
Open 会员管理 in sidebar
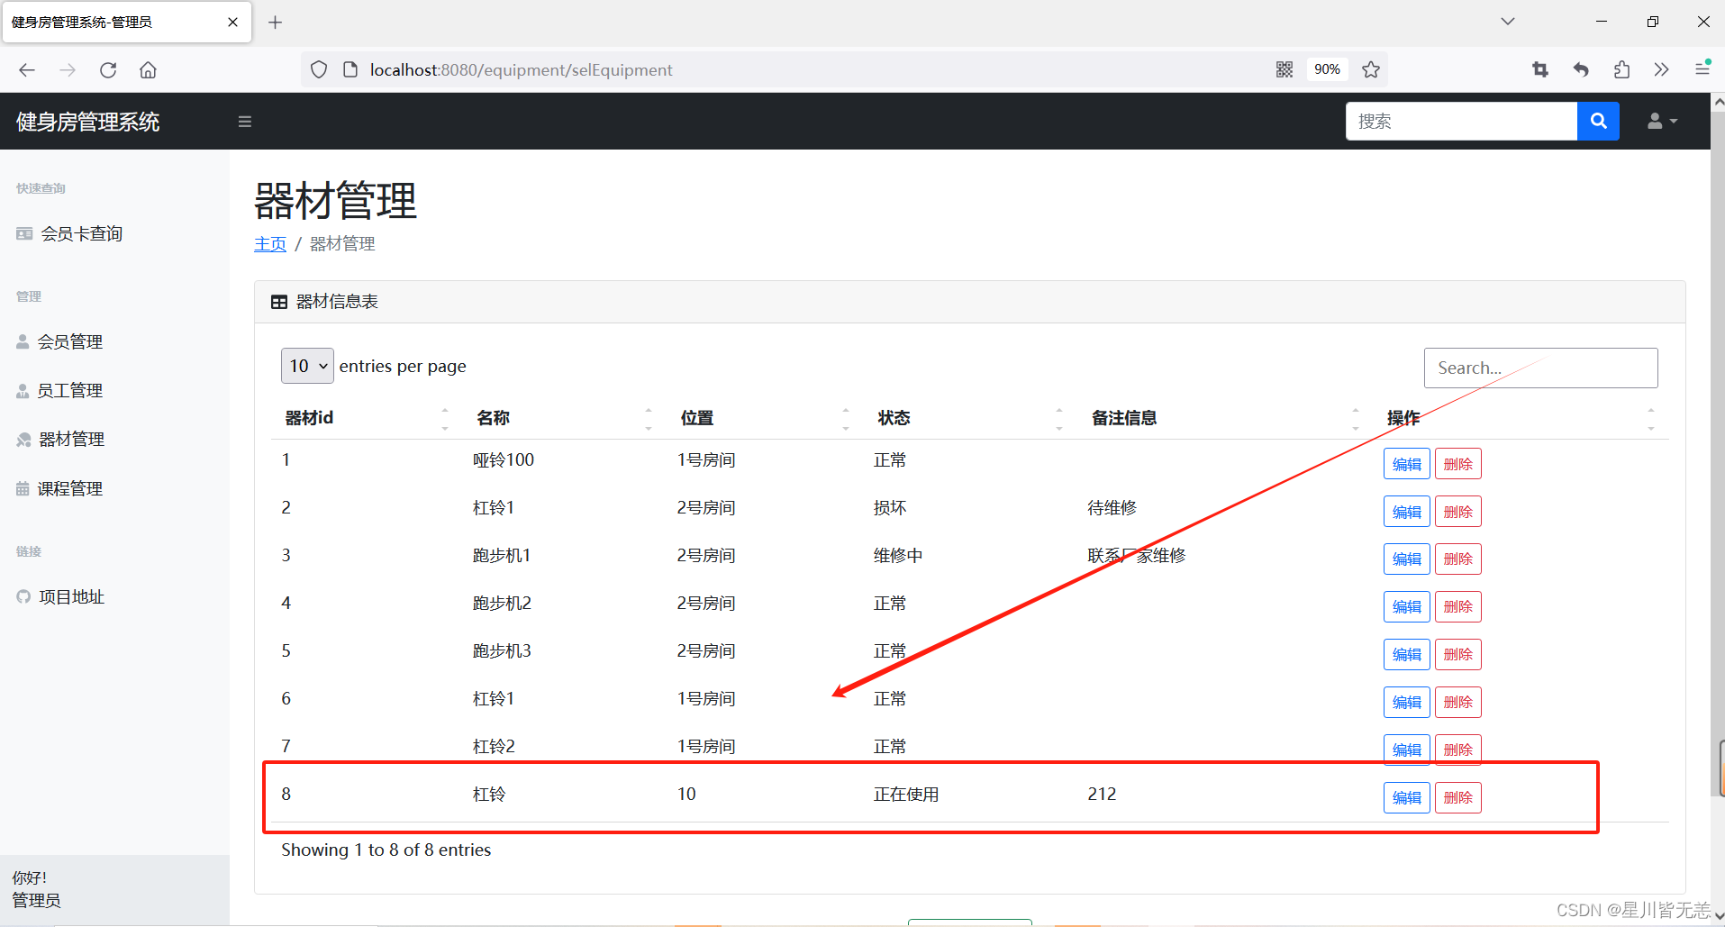coord(59,341)
